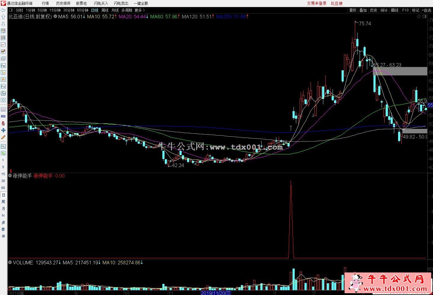
Task: Click the diamond icon at chart top right
Action: 419,17
